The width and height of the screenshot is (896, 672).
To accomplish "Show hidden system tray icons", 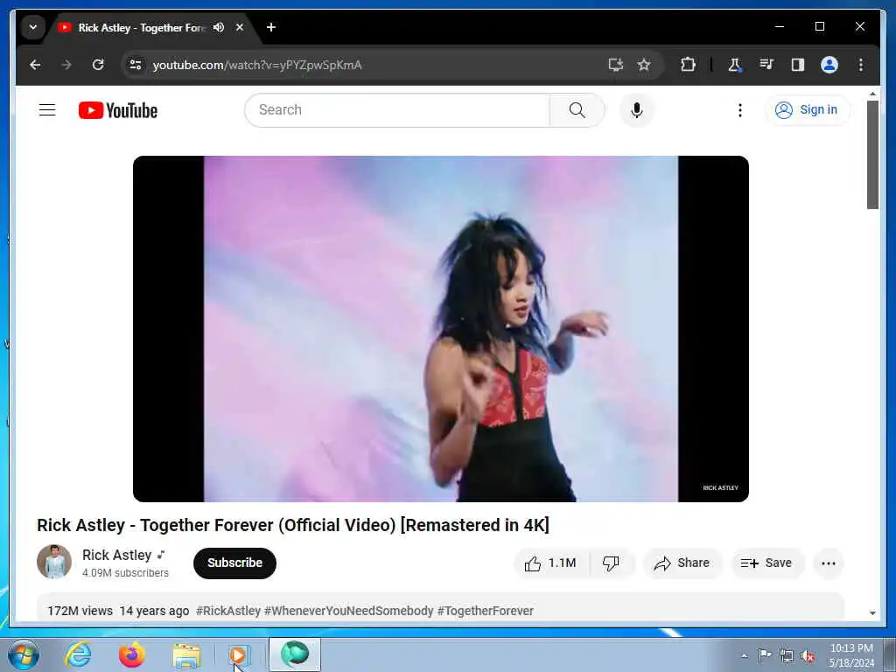I will click(744, 655).
